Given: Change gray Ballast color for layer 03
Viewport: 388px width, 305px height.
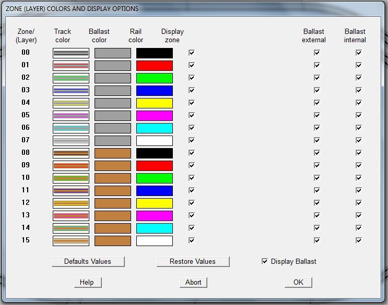Looking at the screenshot, I should click(113, 91).
